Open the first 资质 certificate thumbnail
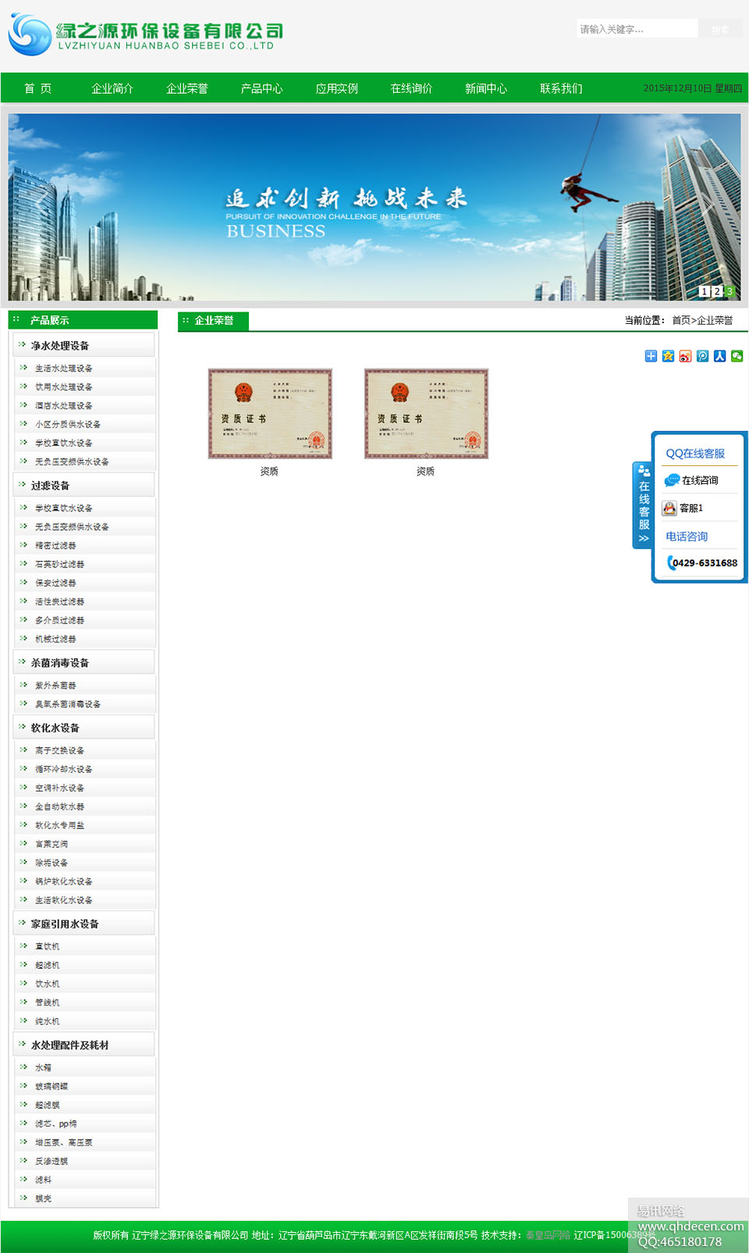 pos(270,414)
